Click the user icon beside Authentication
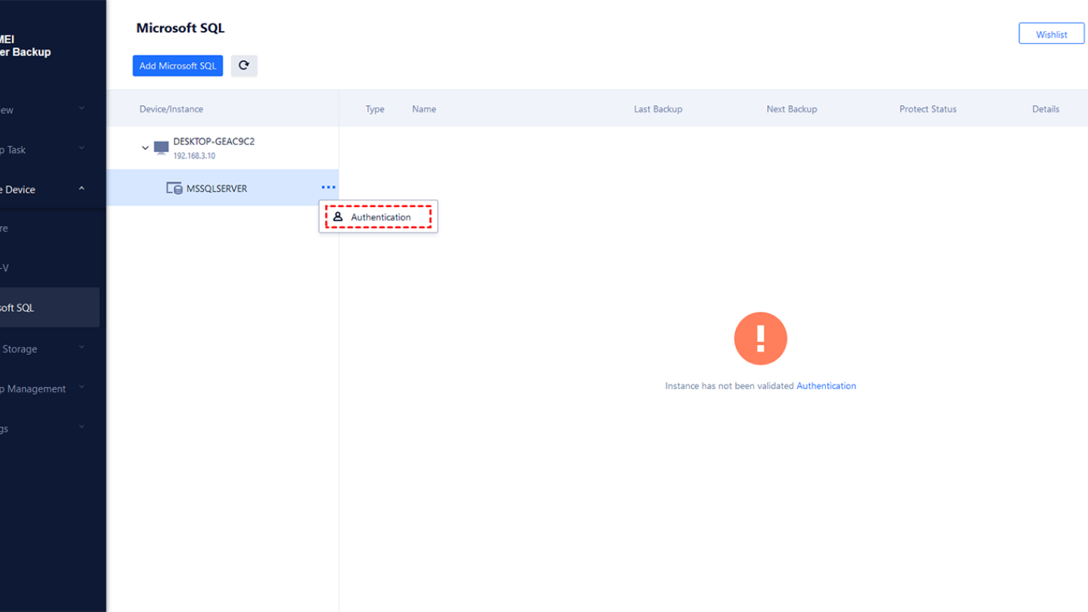The height and width of the screenshot is (612, 1088). click(338, 217)
